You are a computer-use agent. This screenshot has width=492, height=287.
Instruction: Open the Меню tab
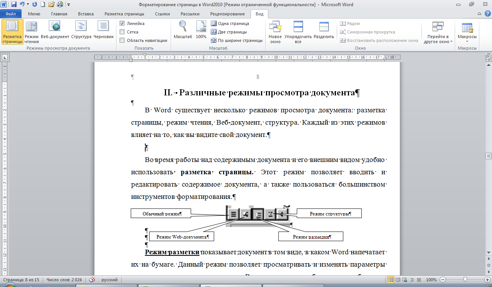[34, 14]
